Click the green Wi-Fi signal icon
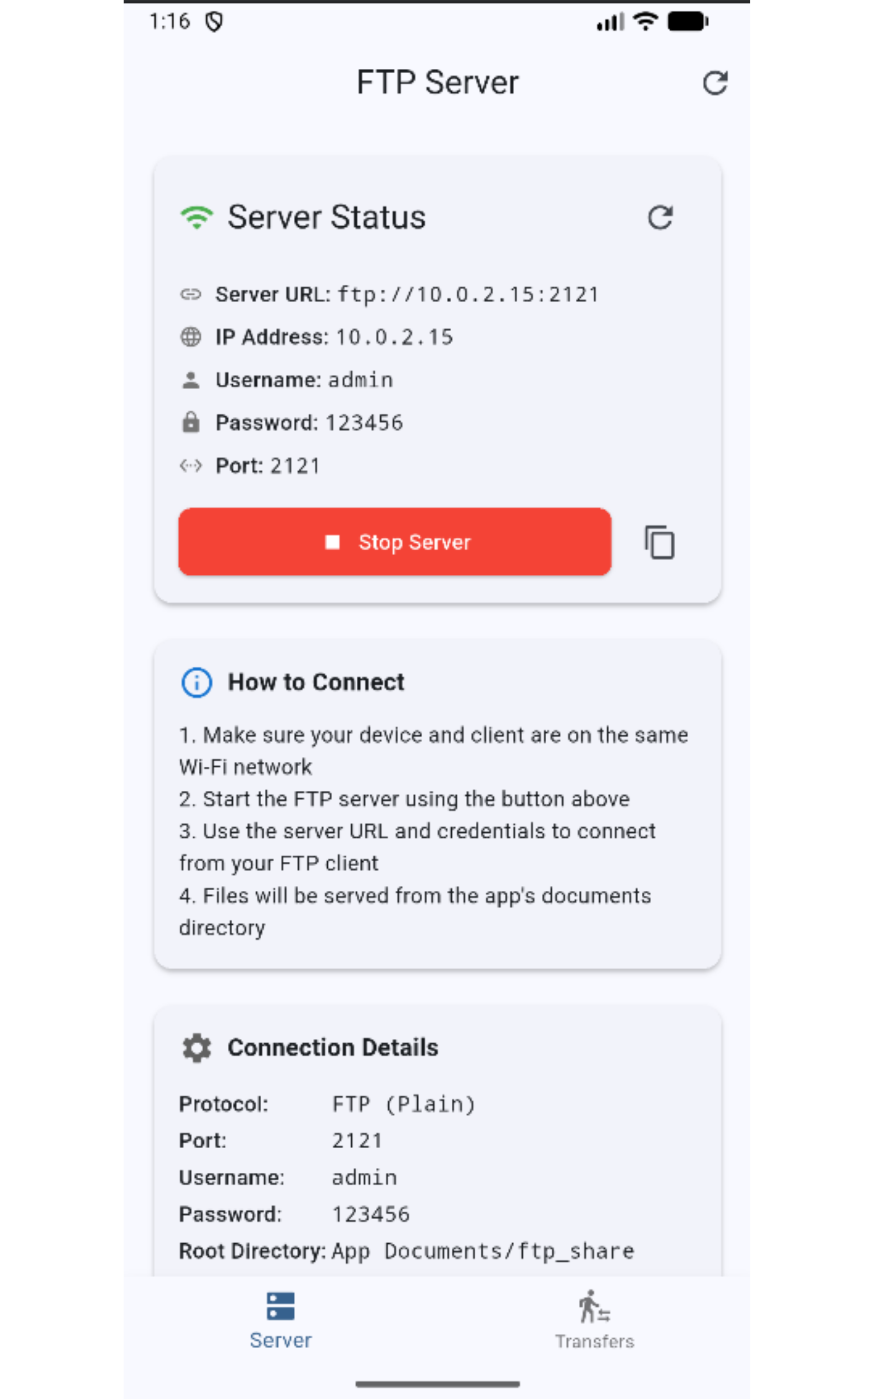This screenshot has width=874, height=1399. (x=197, y=218)
